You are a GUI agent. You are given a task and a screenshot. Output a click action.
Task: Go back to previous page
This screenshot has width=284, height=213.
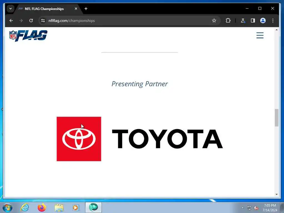[11, 21]
